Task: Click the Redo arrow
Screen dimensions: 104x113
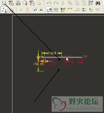Action: [x=56, y=3]
